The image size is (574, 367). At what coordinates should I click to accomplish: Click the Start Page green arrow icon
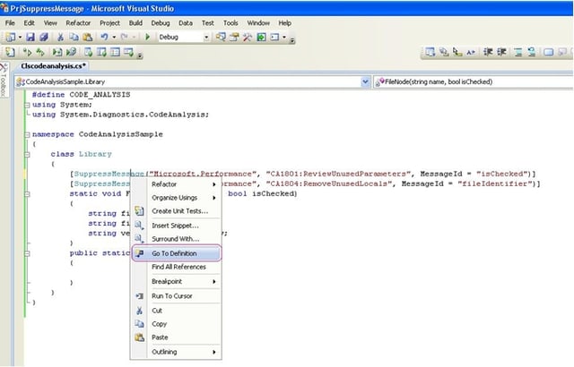point(261,37)
